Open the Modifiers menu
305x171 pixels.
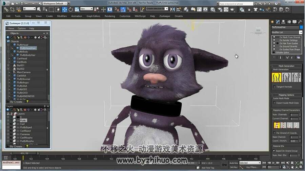62,16
